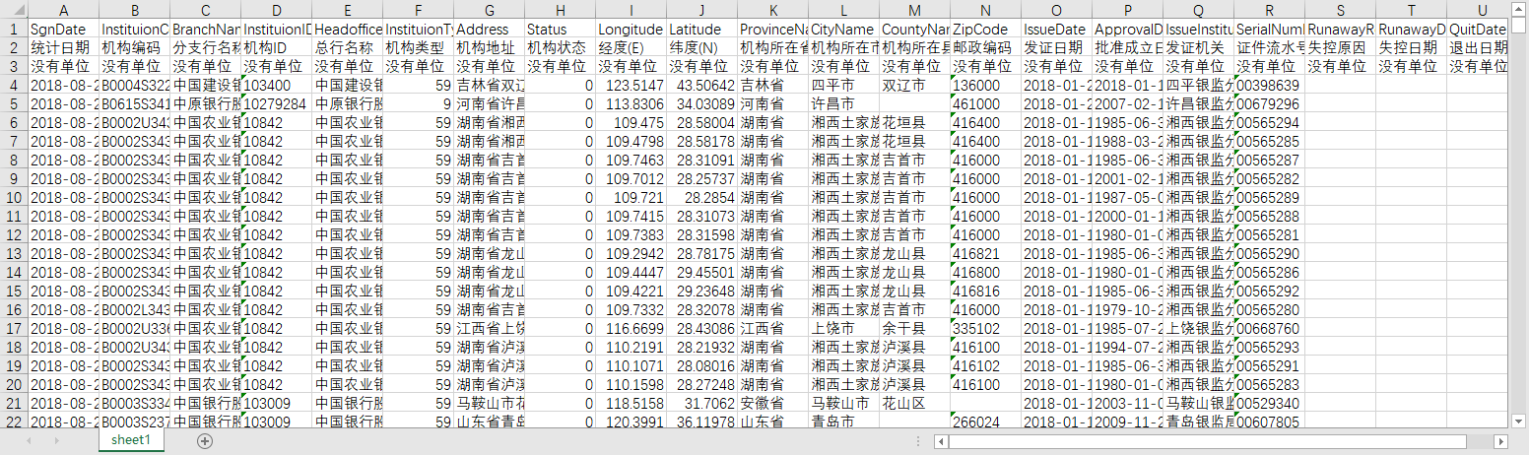The image size is (1529, 455).
Task: Click the SgnDate header cell
Action: click(x=63, y=30)
